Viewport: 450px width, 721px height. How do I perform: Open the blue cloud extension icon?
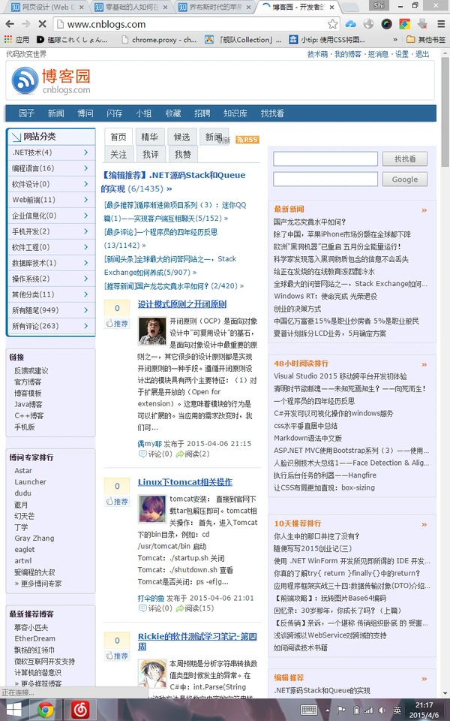tap(351, 24)
